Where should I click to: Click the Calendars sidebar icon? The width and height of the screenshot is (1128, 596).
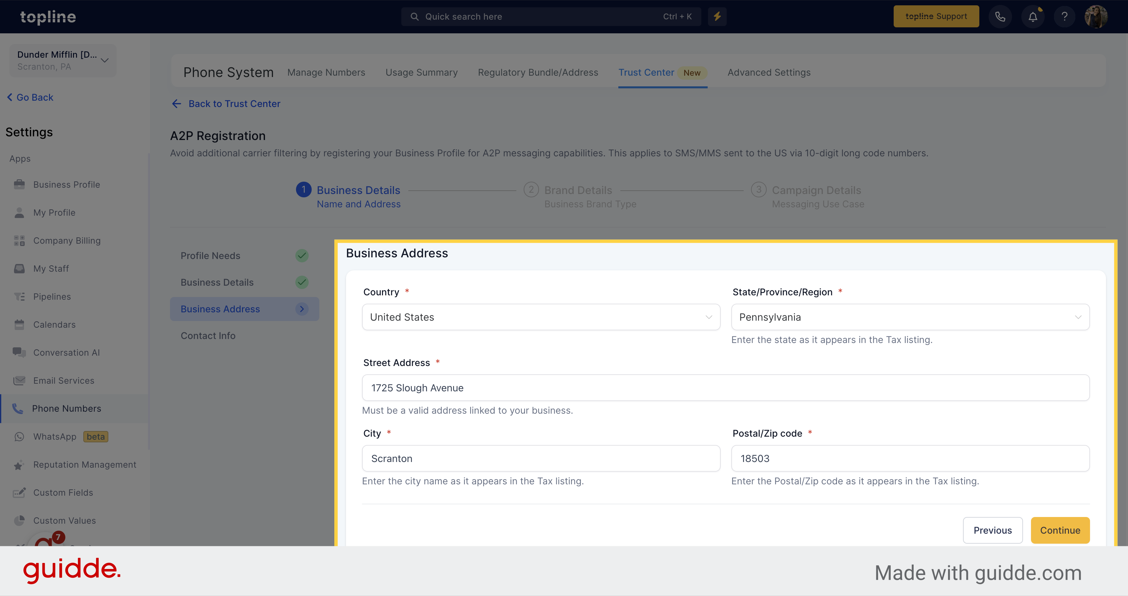[x=19, y=324]
